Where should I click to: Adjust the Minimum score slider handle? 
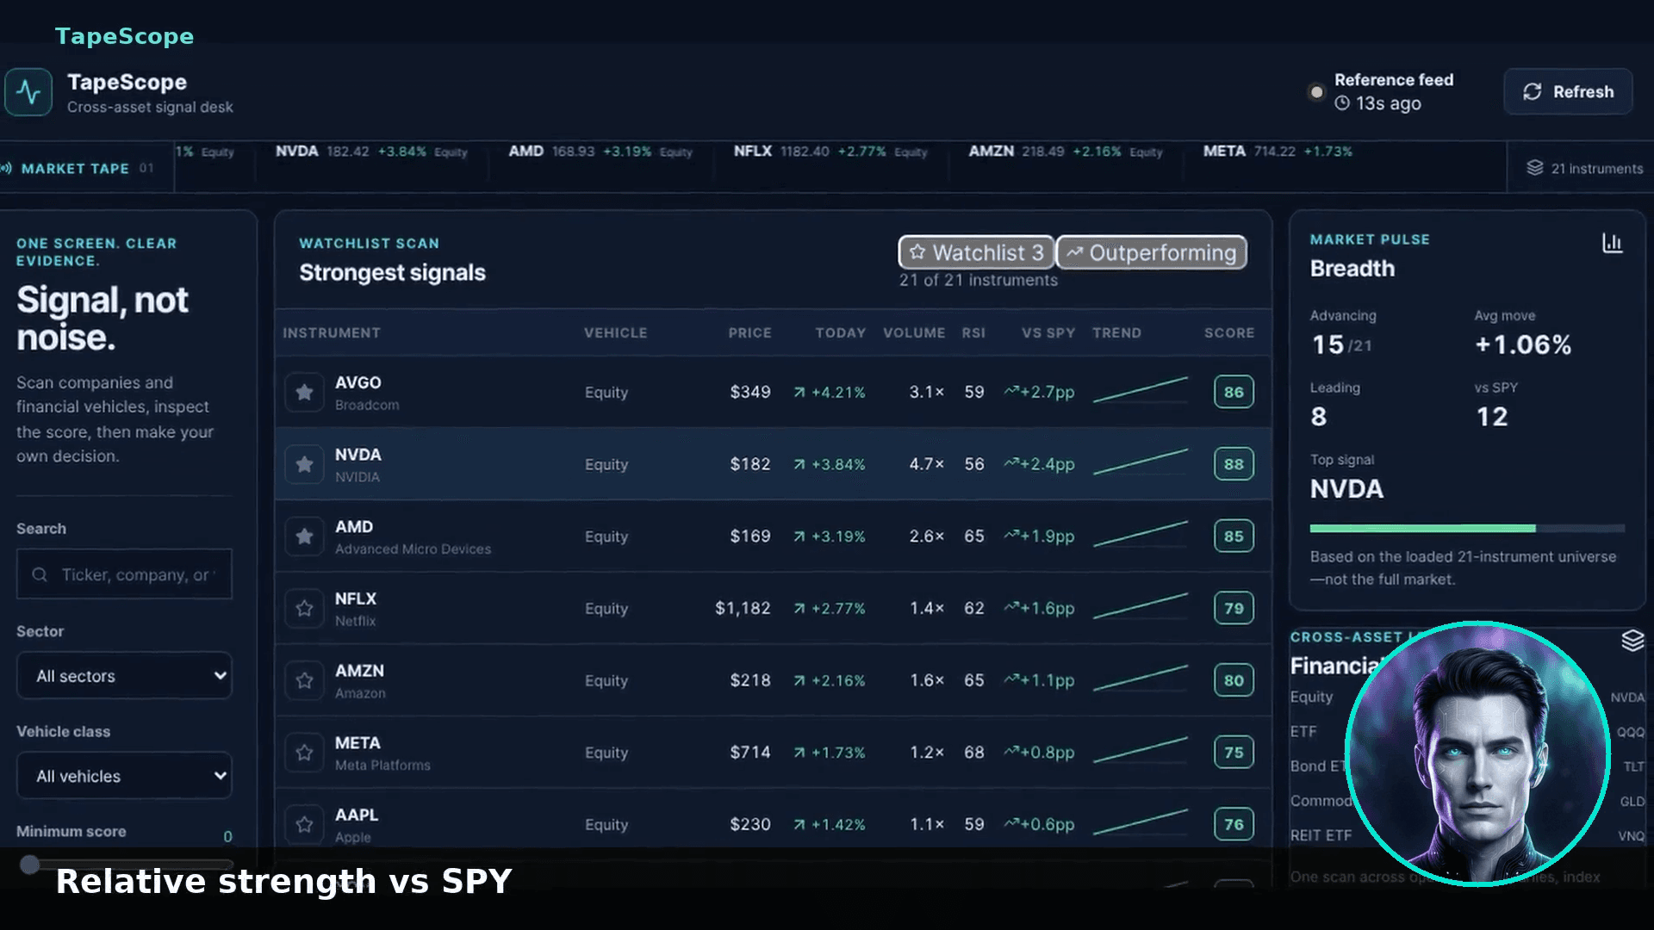pyautogui.click(x=30, y=865)
